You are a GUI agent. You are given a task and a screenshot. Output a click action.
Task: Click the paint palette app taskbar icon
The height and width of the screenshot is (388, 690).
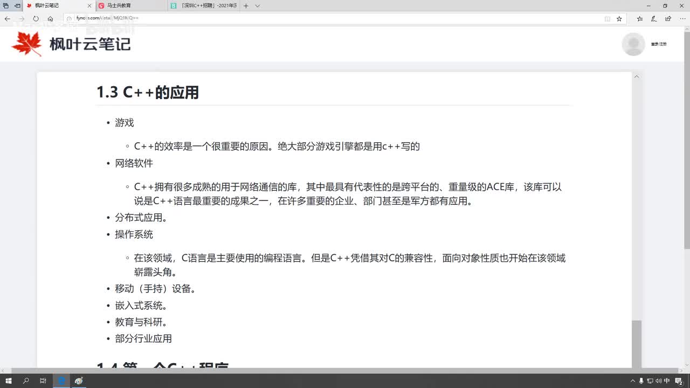[x=79, y=380]
